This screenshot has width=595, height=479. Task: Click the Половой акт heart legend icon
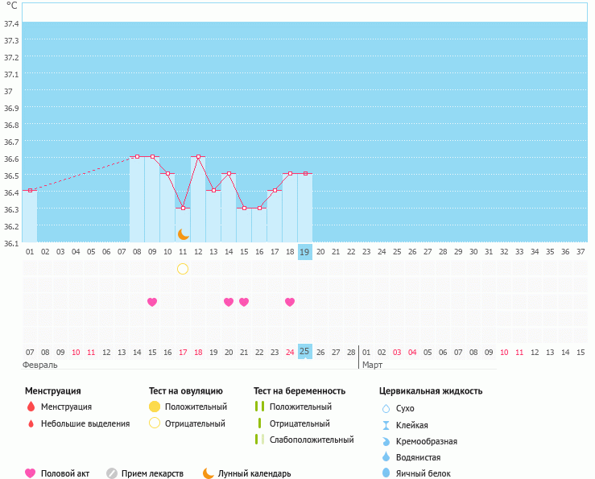coord(31,473)
